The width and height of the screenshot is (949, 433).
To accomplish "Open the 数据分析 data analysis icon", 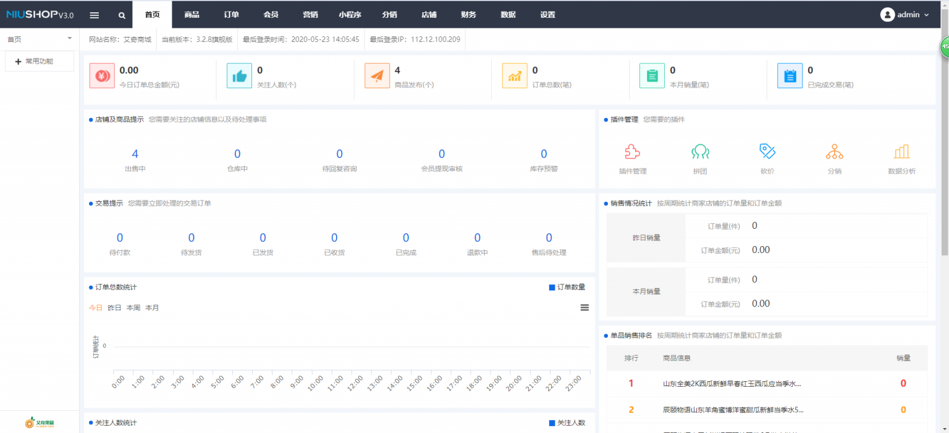I will tap(902, 152).
